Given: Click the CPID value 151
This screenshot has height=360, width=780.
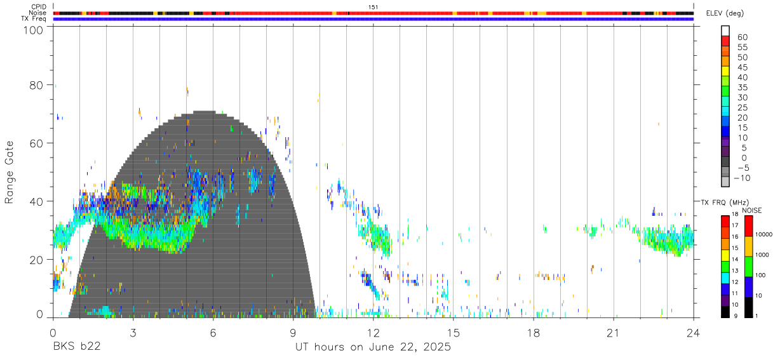Looking at the screenshot, I should tap(373, 6).
